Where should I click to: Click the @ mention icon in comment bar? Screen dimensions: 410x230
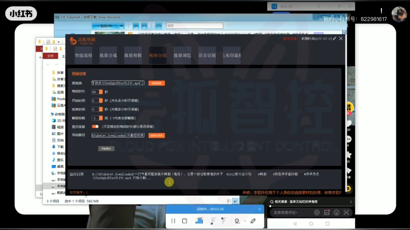pos(317,212)
